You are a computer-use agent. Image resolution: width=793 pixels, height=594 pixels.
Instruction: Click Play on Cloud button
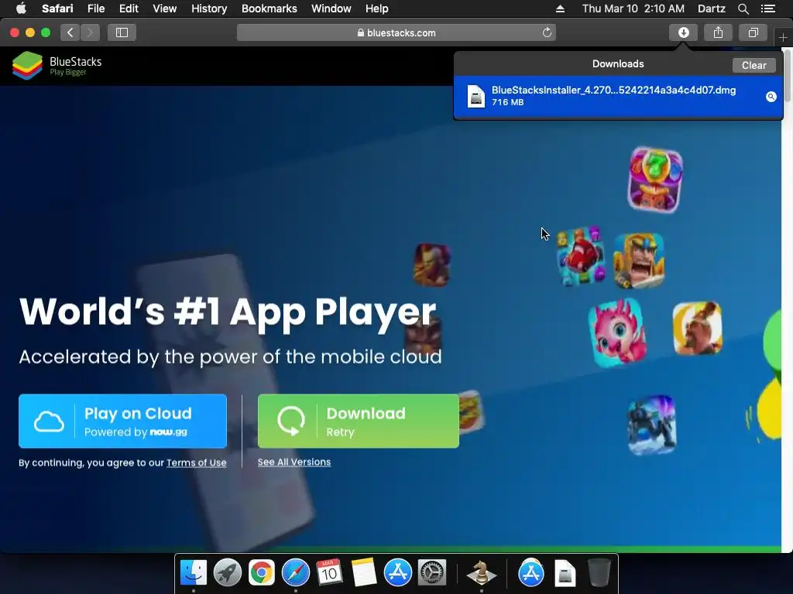tap(122, 422)
